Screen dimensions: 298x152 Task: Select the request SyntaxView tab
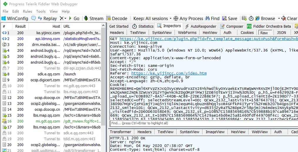[x=162, y=33]
